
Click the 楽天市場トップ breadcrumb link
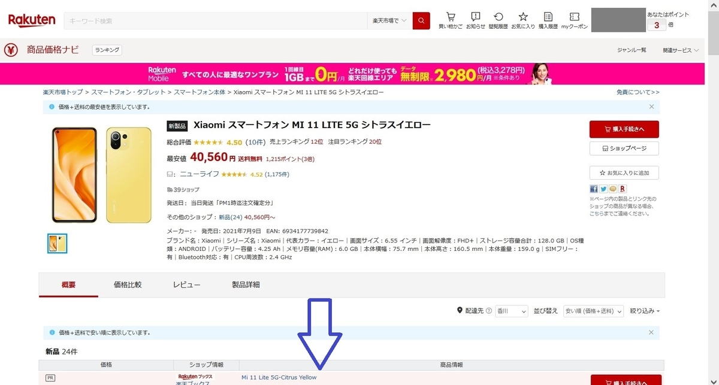point(63,92)
